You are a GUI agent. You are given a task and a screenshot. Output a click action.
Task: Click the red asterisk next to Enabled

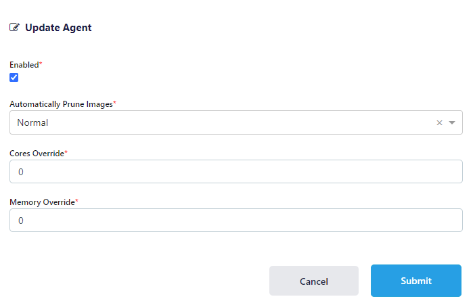[x=41, y=64]
